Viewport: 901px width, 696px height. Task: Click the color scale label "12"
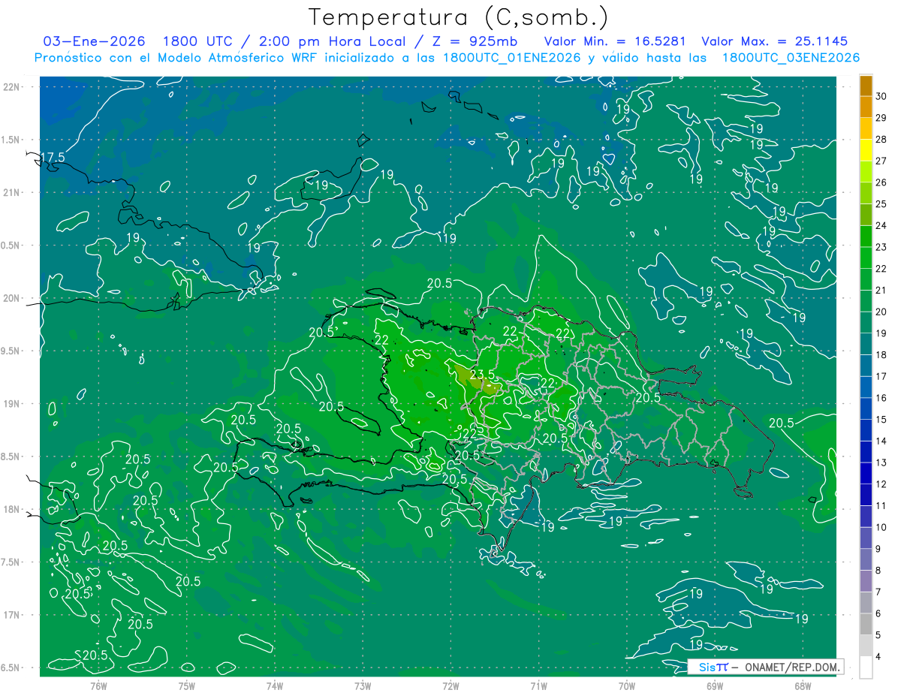tap(881, 484)
